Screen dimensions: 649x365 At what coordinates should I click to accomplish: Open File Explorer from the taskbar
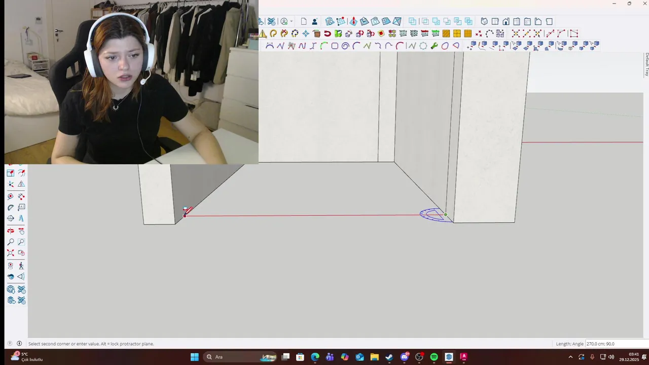coord(374,357)
